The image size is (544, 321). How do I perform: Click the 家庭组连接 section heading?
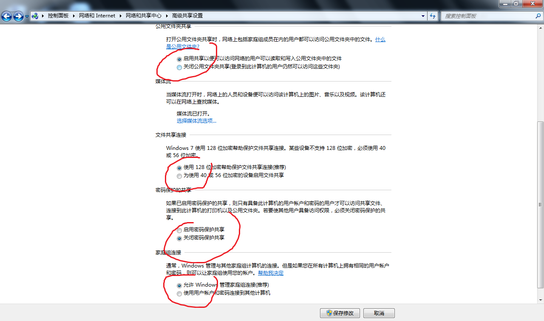[168, 253]
